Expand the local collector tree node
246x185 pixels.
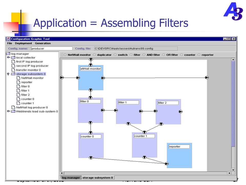point(8,57)
